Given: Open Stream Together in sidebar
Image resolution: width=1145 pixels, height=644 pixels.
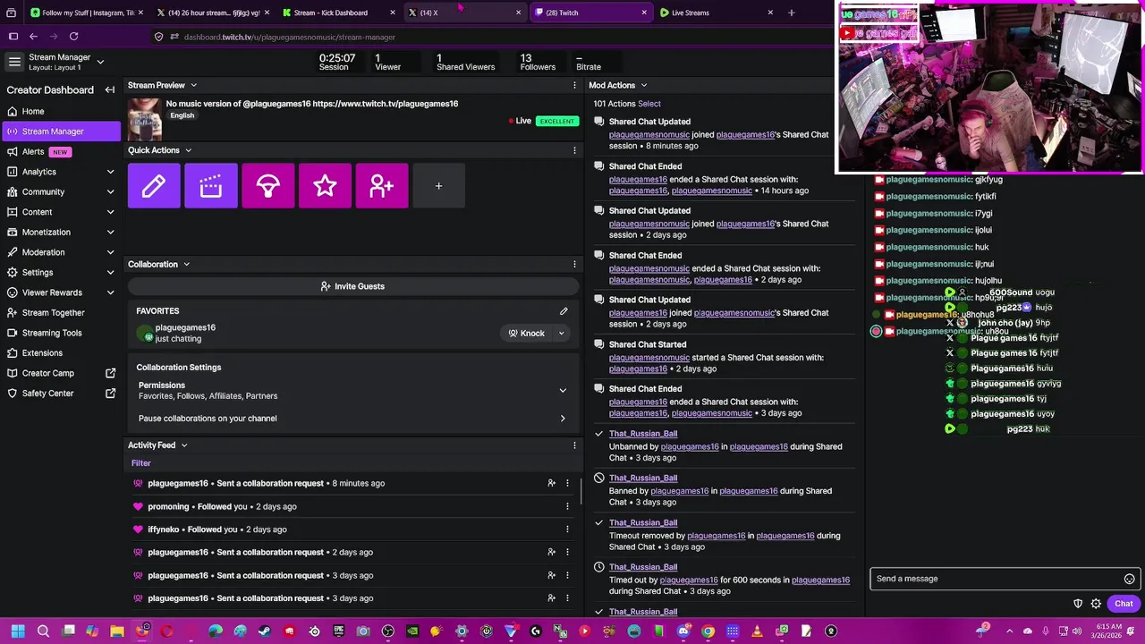Looking at the screenshot, I should pos(59,312).
